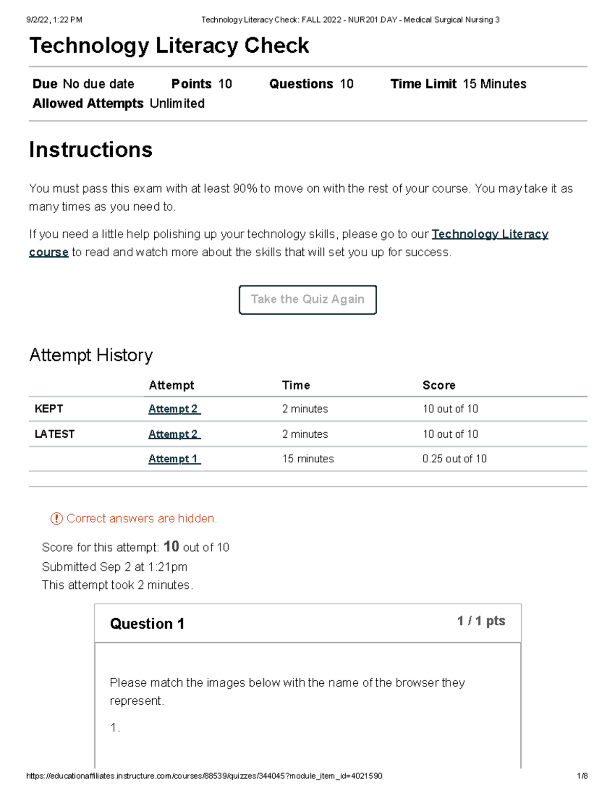
Task: Click the 'Score' column header
Action: coord(439,385)
